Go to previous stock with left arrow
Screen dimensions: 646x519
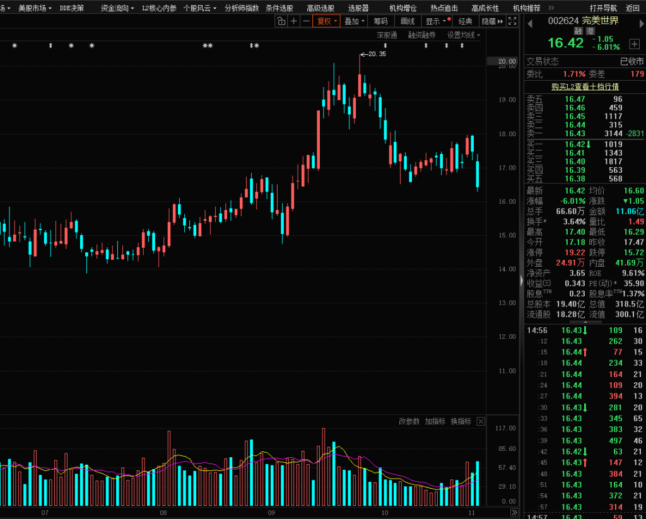pyautogui.click(x=529, y=21)
